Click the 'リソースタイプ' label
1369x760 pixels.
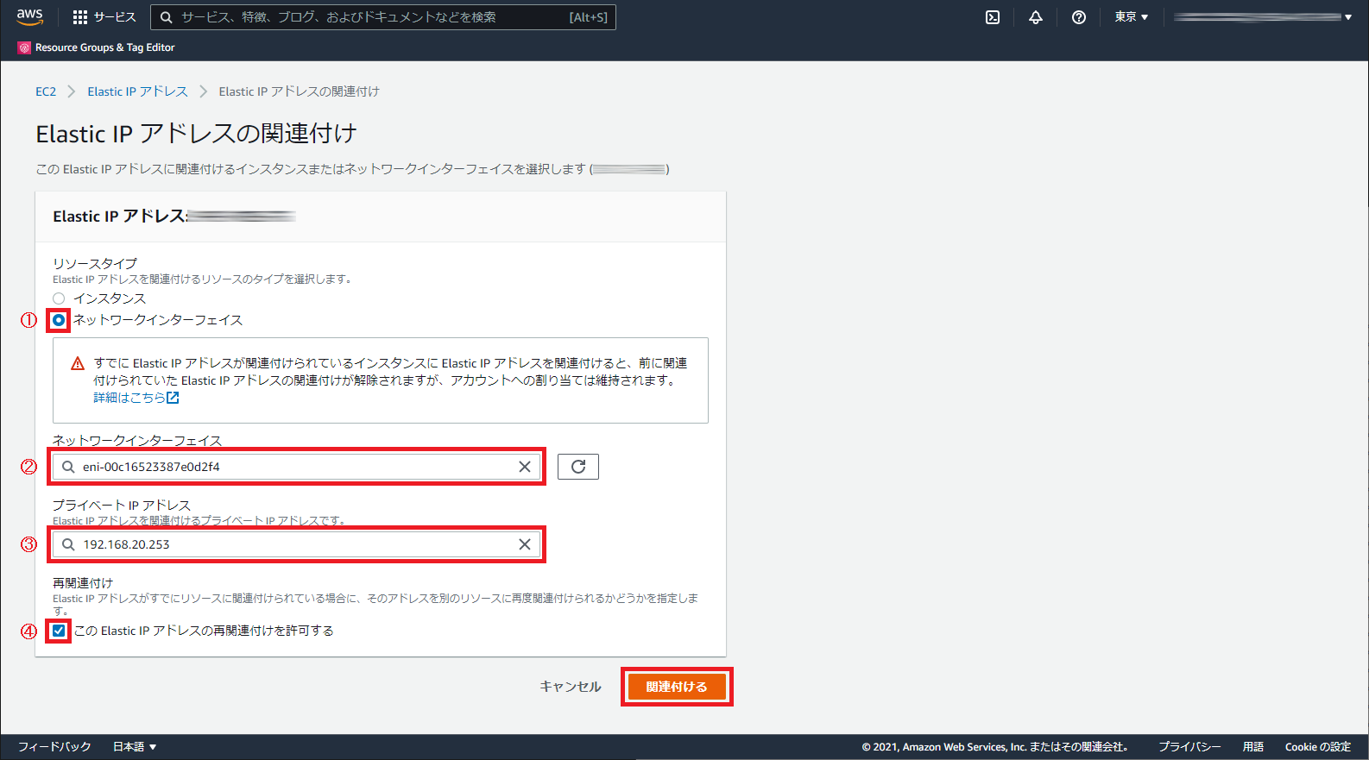[95, 264]
